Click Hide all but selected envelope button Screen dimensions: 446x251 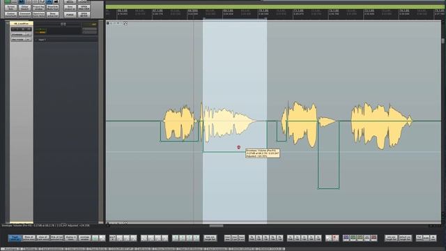point(56,238)
